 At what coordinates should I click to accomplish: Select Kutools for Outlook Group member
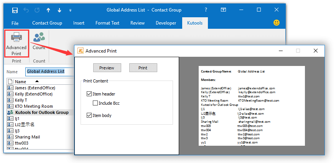tap(42, 112)
